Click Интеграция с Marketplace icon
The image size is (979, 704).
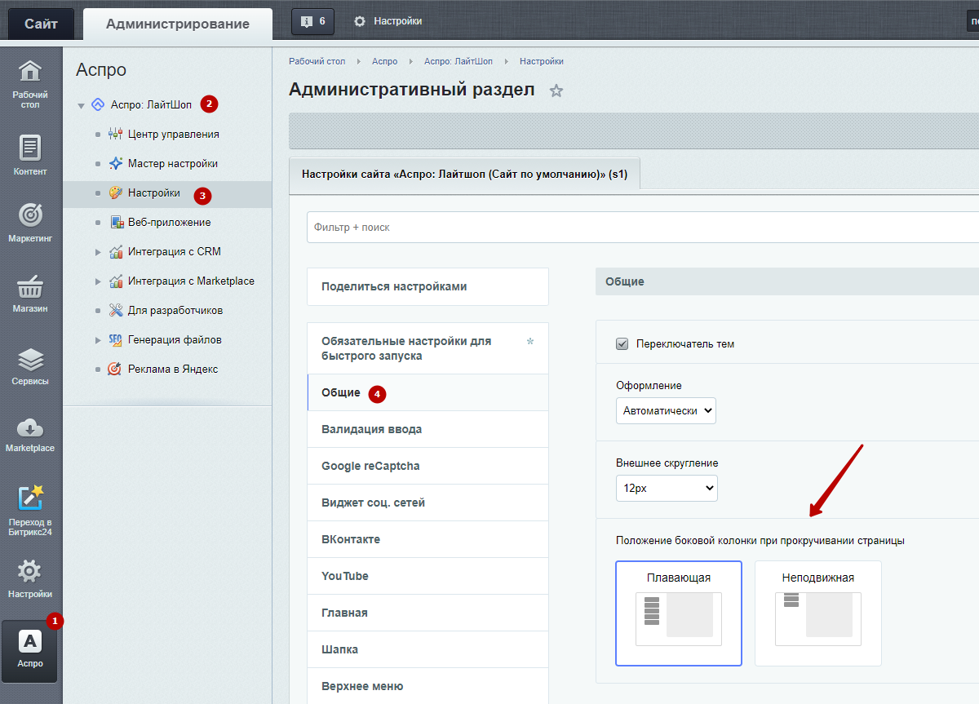click(x=115, y=281)
